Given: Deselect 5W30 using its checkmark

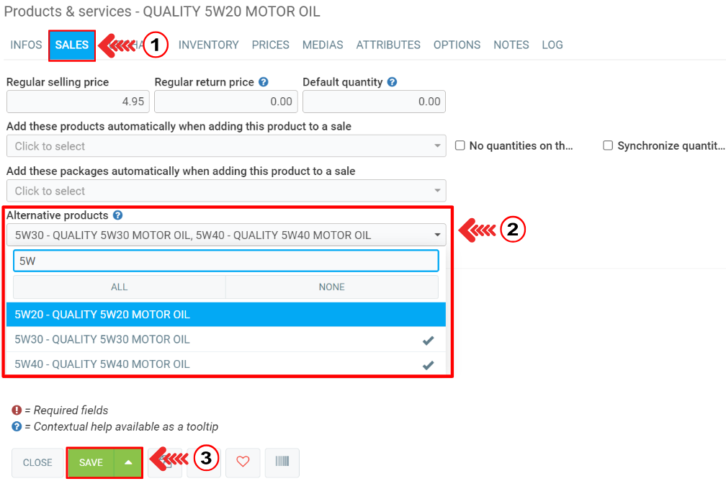Looking at the screenshot, I should [428, 340].
